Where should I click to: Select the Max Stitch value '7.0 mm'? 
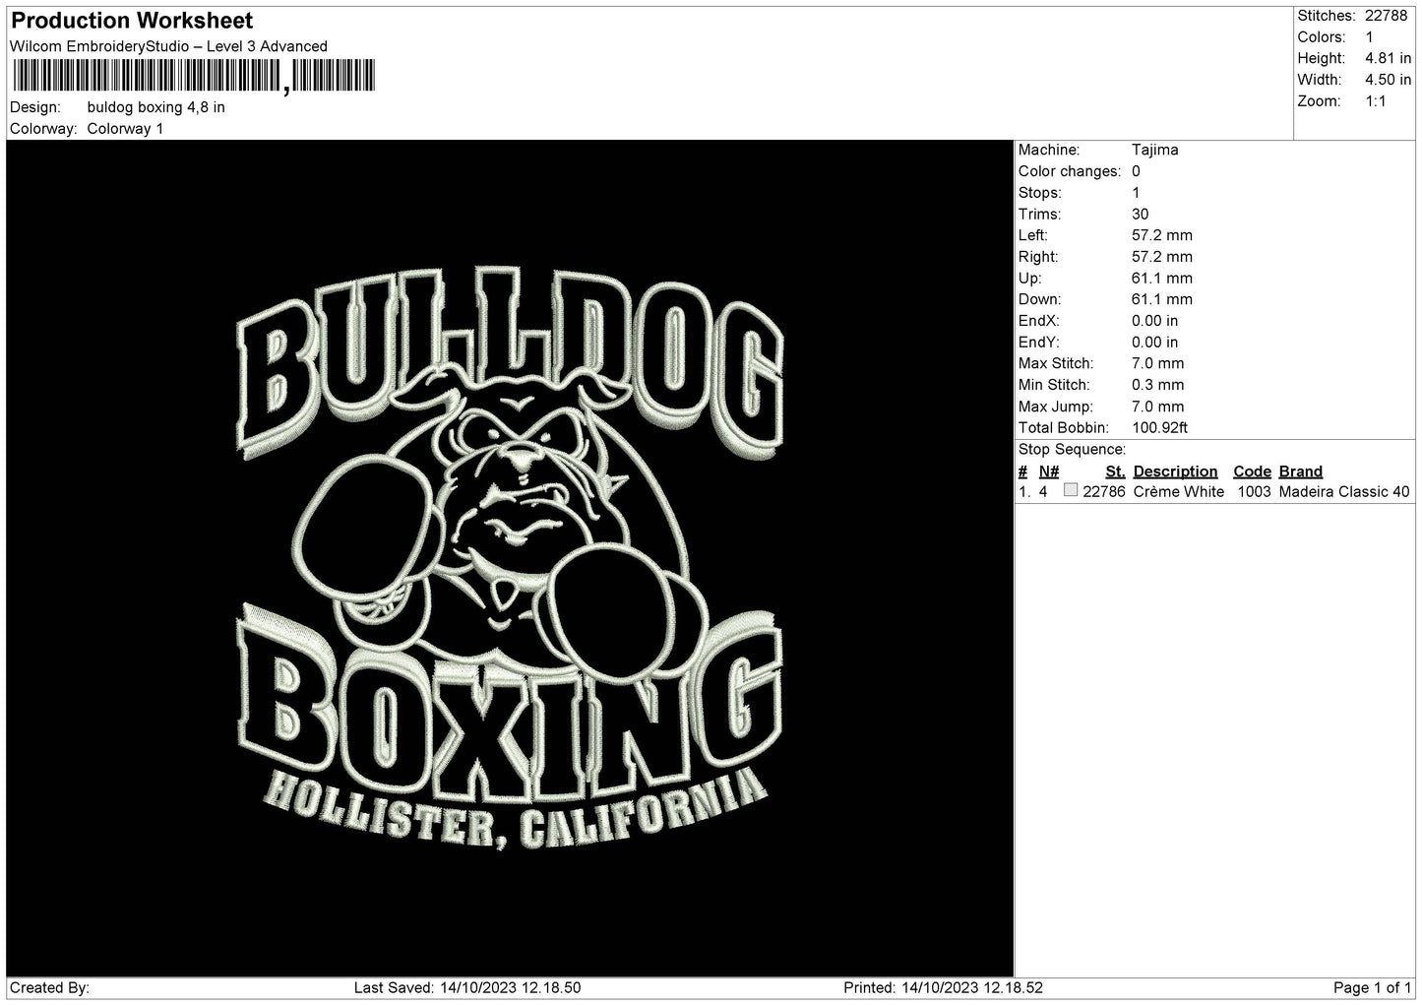pos(1158,363)
